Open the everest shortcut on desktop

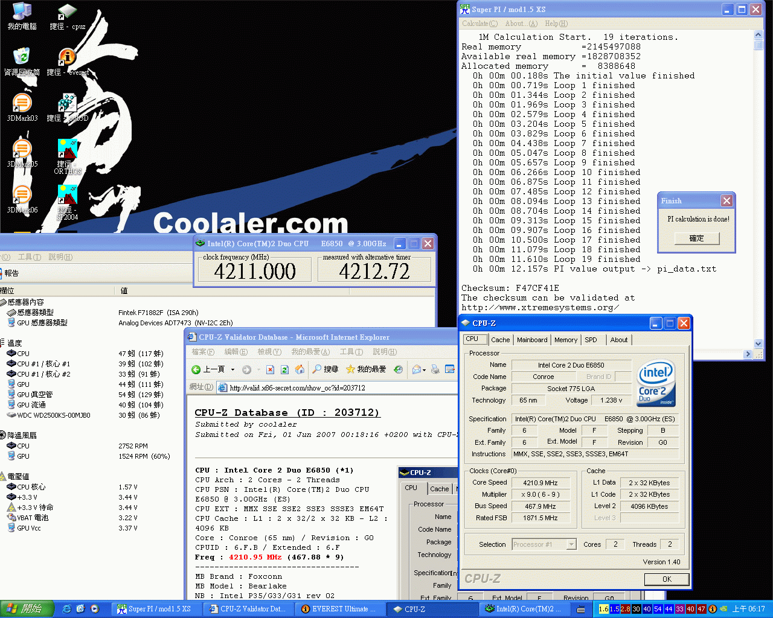[67, 62]
